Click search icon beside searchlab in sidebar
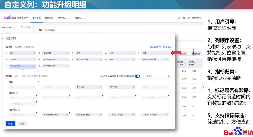The height and width of the screenshot is (137, 253). [22, 27]
